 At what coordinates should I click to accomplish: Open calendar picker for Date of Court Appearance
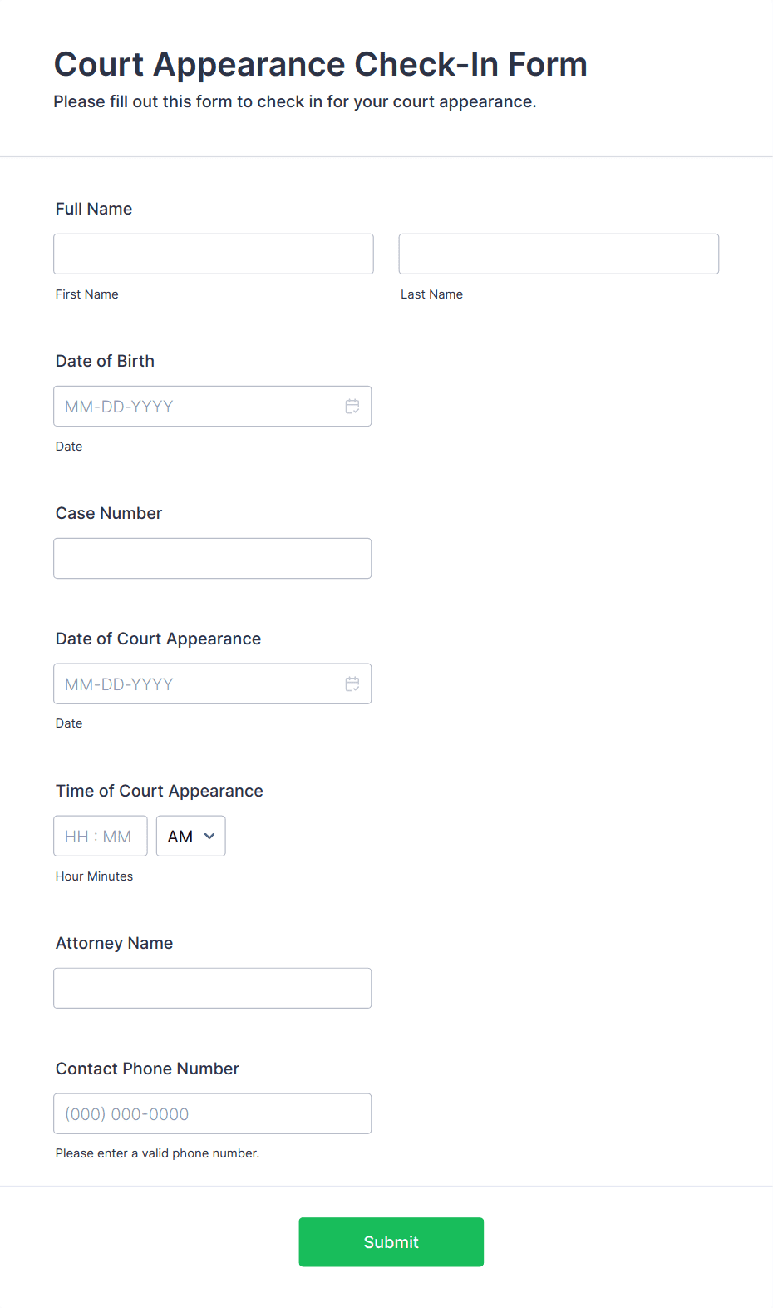tap(352, 684)
